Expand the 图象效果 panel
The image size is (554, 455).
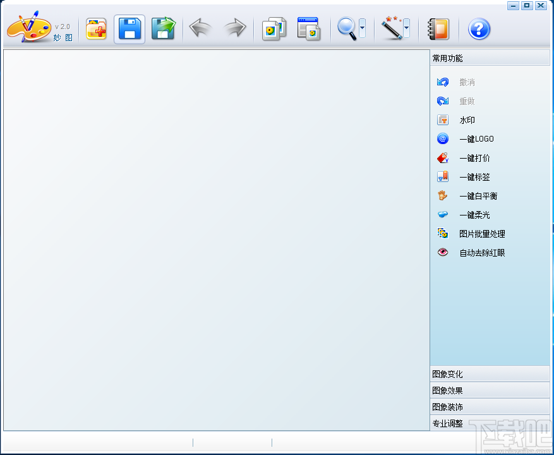pos(490,390)
